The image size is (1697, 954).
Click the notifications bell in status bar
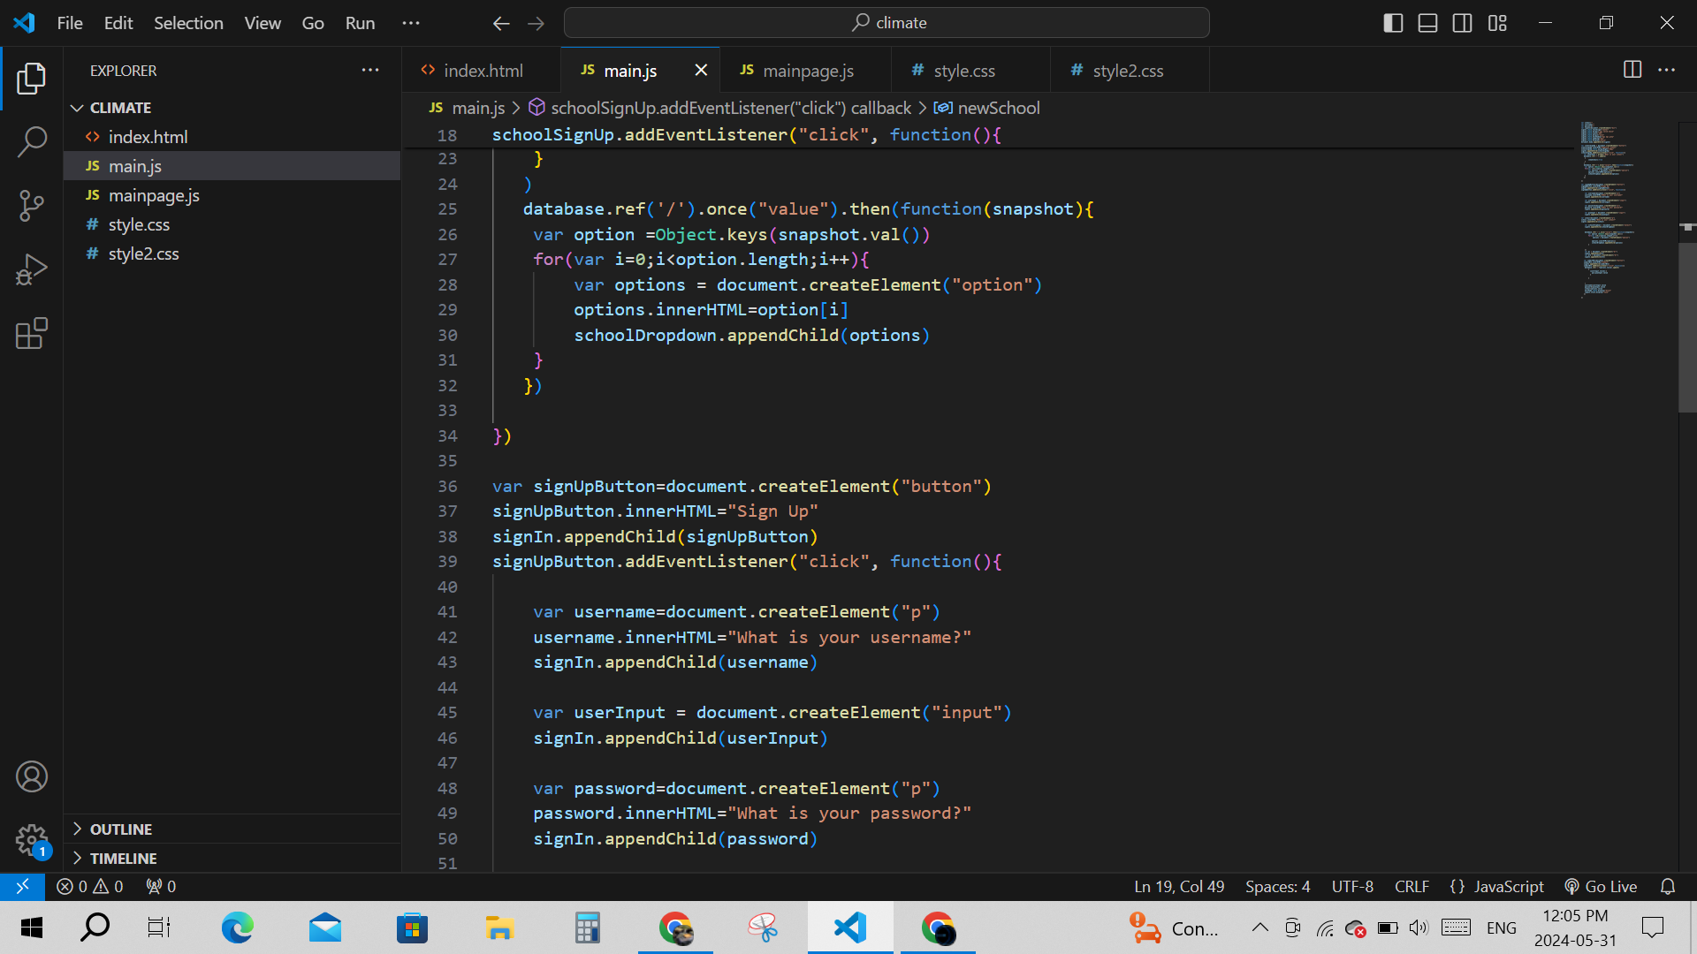click(1667, 886)
